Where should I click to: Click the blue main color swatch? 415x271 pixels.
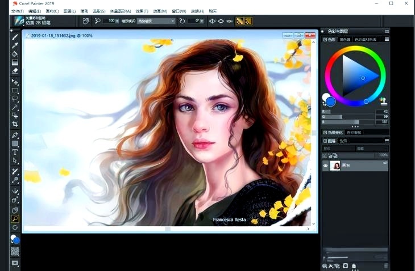[331, 101]
